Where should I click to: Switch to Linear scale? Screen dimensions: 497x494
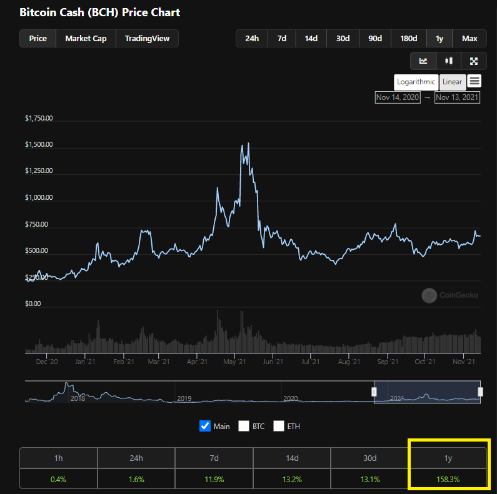pos(453,82)
